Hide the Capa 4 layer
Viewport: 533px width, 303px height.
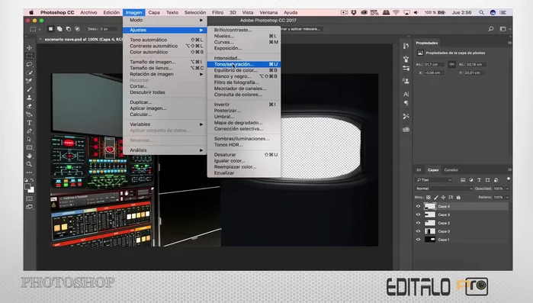[418, 206]
